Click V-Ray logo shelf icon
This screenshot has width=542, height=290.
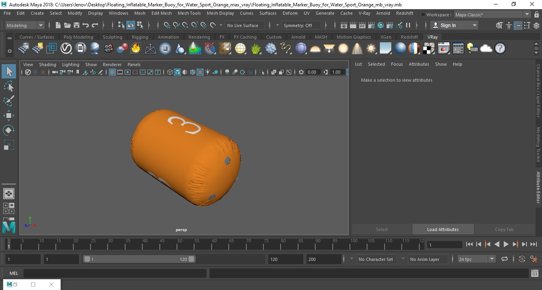[66, 49]
